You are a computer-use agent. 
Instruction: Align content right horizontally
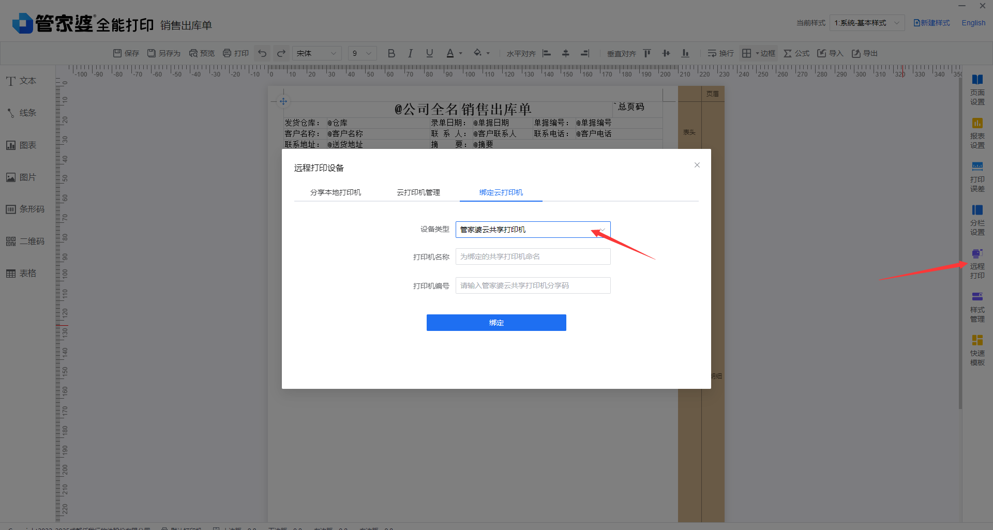coord(585,53)
